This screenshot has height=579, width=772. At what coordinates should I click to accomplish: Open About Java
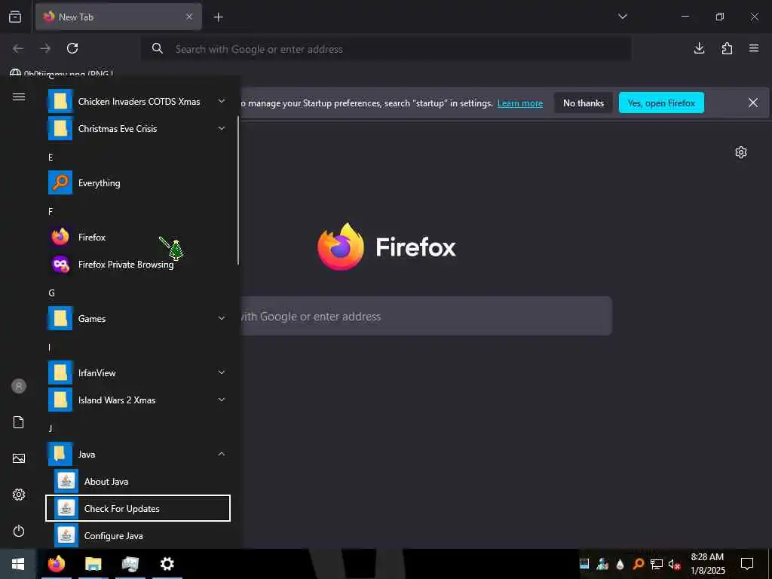138,481
